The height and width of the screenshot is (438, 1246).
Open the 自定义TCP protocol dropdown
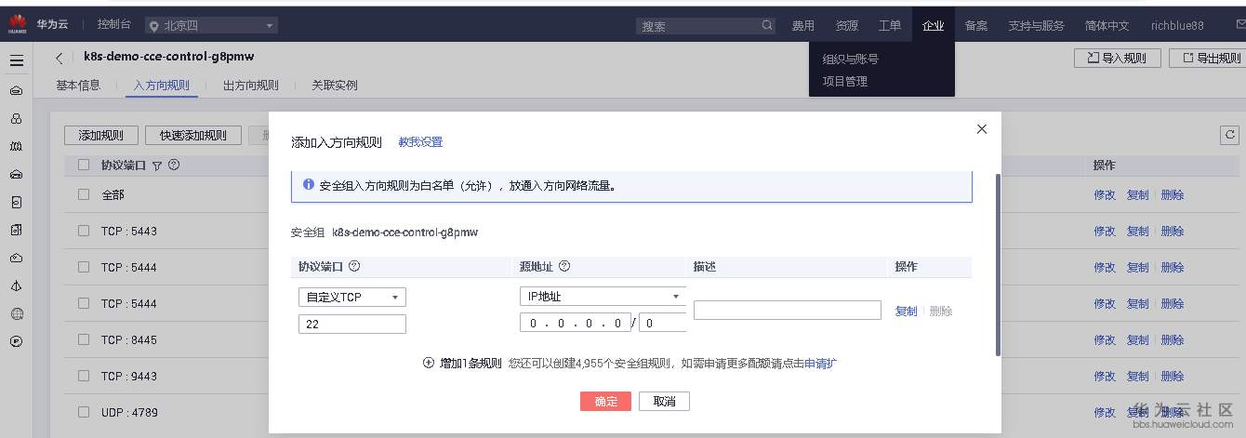point(352,298)
